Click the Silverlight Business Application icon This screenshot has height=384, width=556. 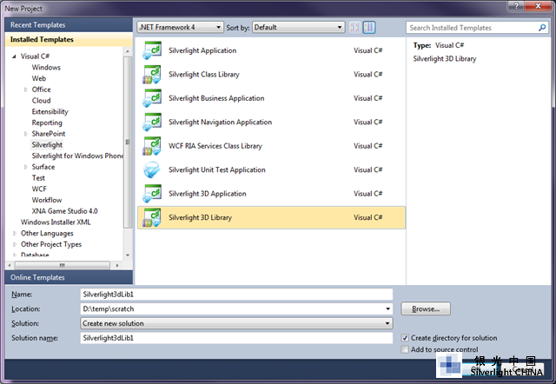152,98
